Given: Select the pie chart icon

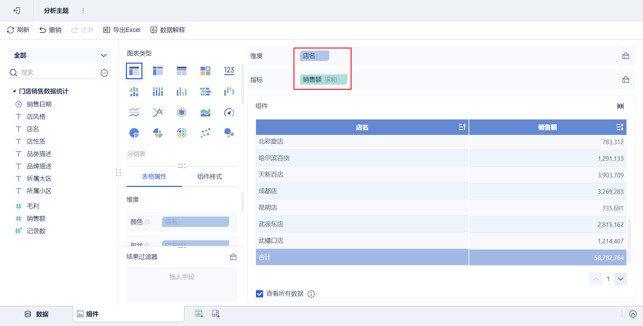Looking at the screenshot, I should [x=134, y=133].
